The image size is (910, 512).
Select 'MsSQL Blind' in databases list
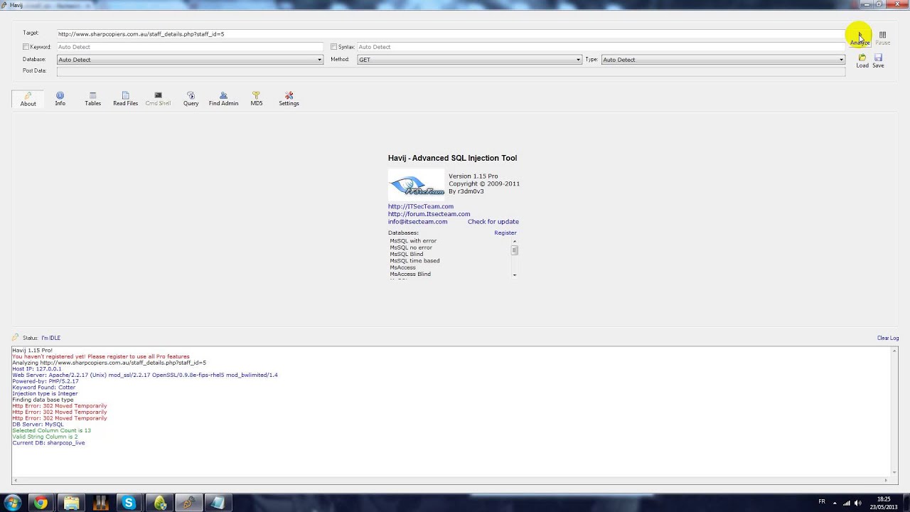pos(407,254)
